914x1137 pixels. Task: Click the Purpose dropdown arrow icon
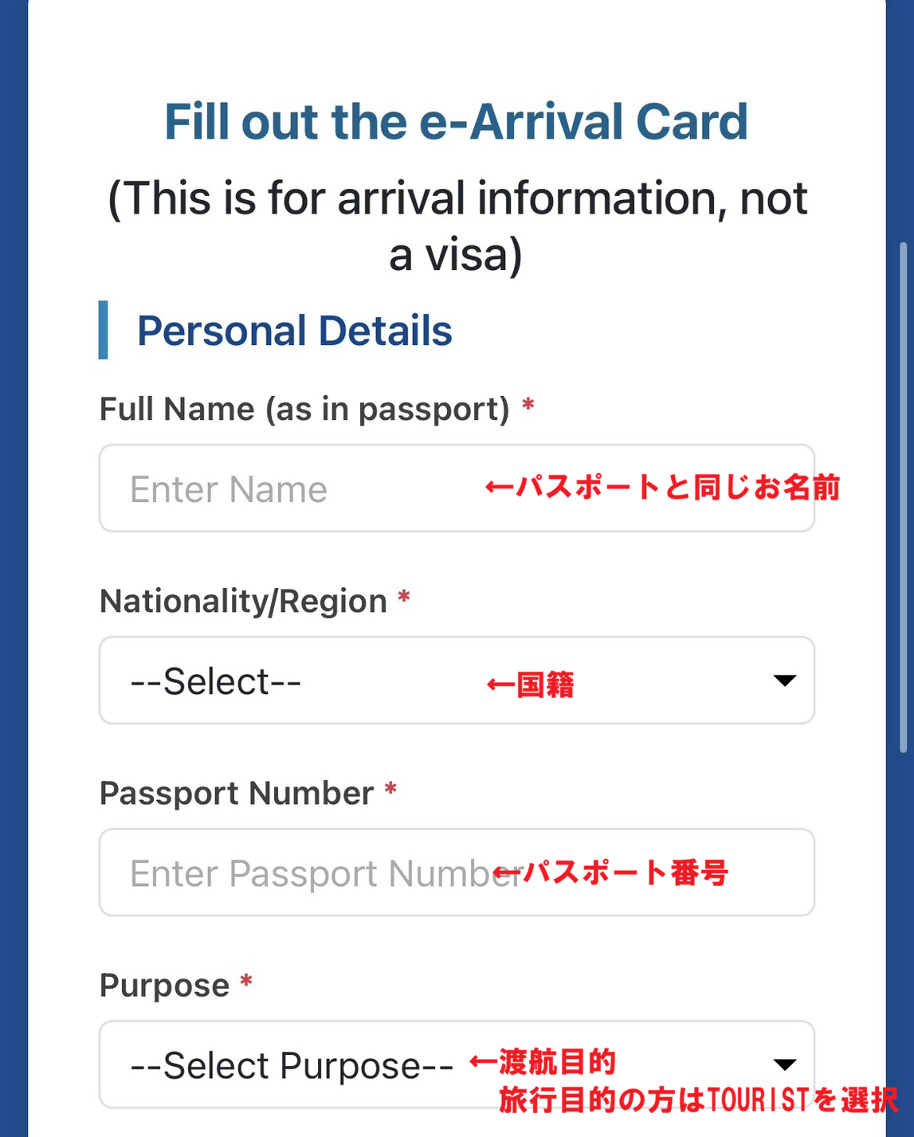tap(785, 1064)
